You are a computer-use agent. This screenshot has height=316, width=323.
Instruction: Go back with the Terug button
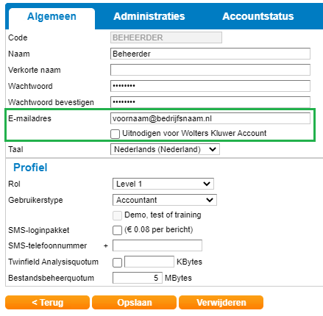click(47, 302)
